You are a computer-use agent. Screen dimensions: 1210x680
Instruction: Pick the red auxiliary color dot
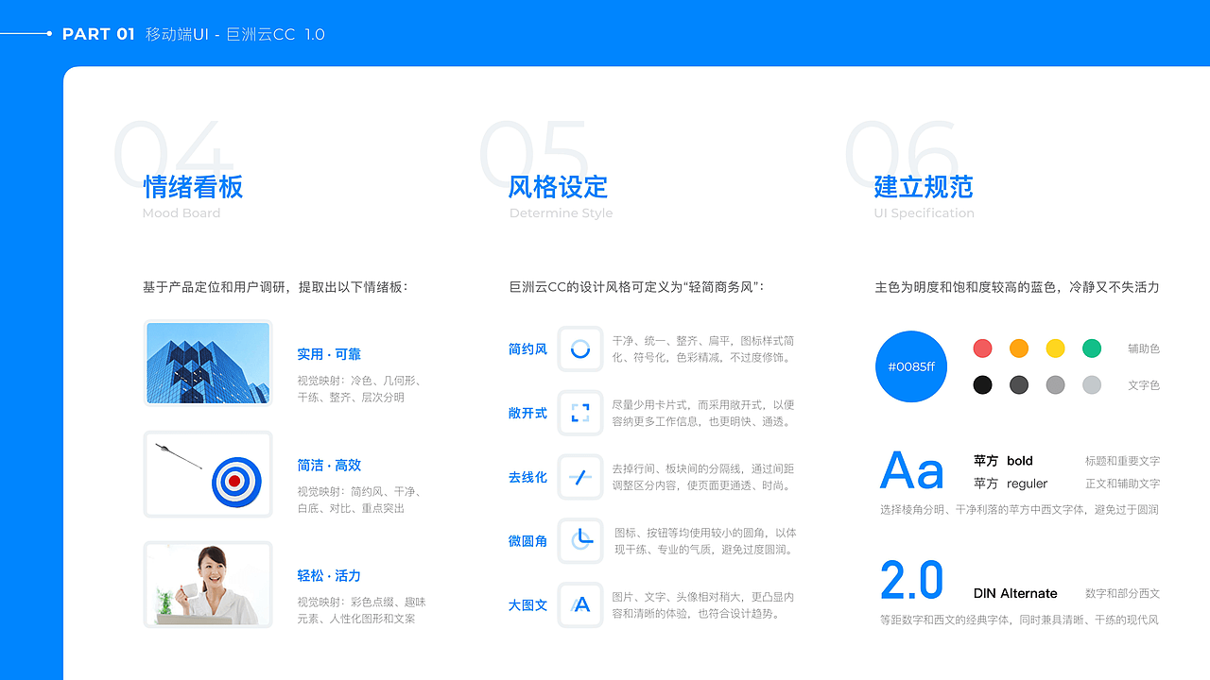[x=983, y=348]
